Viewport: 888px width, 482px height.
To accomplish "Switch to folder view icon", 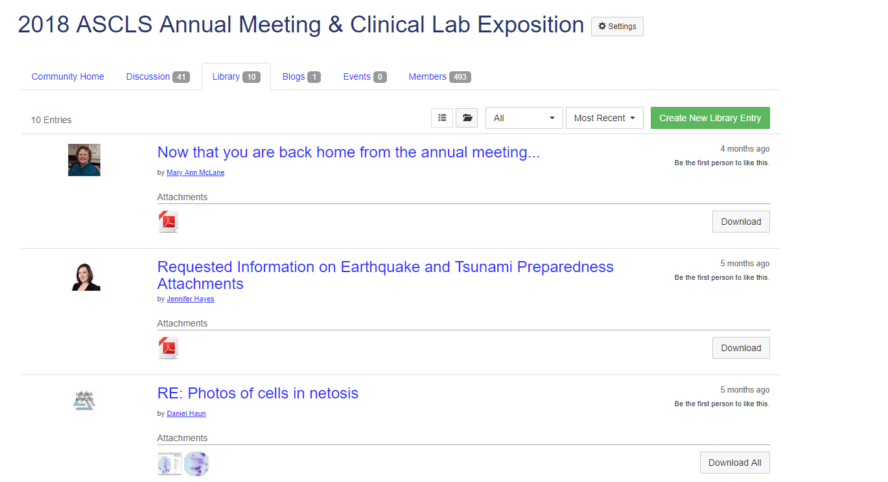I will (x=467, y=118).
